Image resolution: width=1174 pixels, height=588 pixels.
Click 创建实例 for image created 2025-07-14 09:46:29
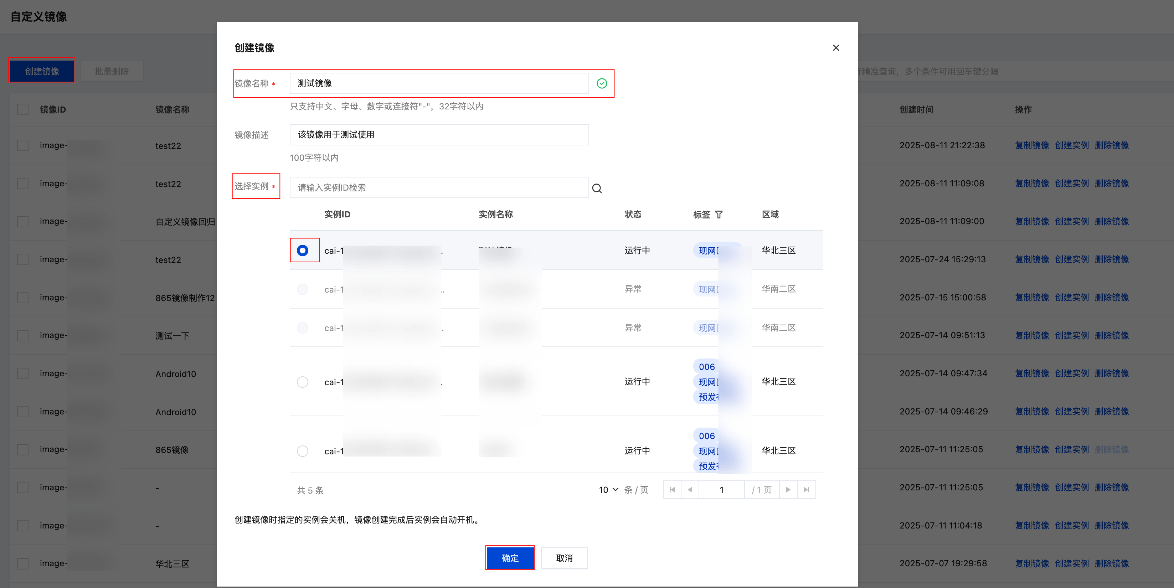1072,412
